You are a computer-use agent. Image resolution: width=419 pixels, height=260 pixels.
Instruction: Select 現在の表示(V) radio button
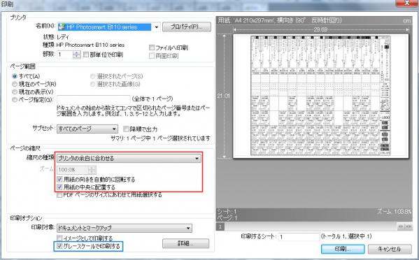[15, 92]
